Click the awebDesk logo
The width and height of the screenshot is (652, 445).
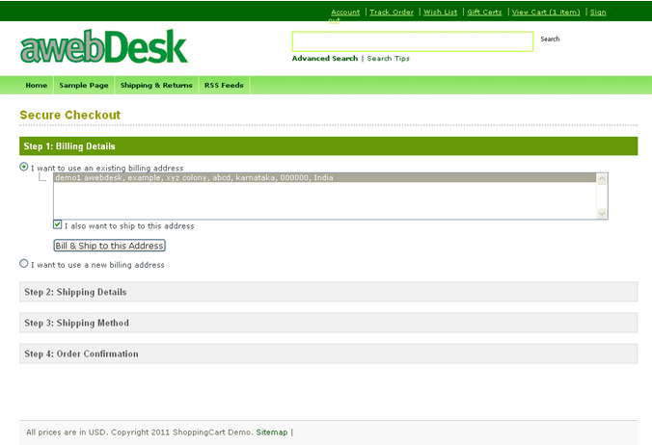[x=104, y=46]
